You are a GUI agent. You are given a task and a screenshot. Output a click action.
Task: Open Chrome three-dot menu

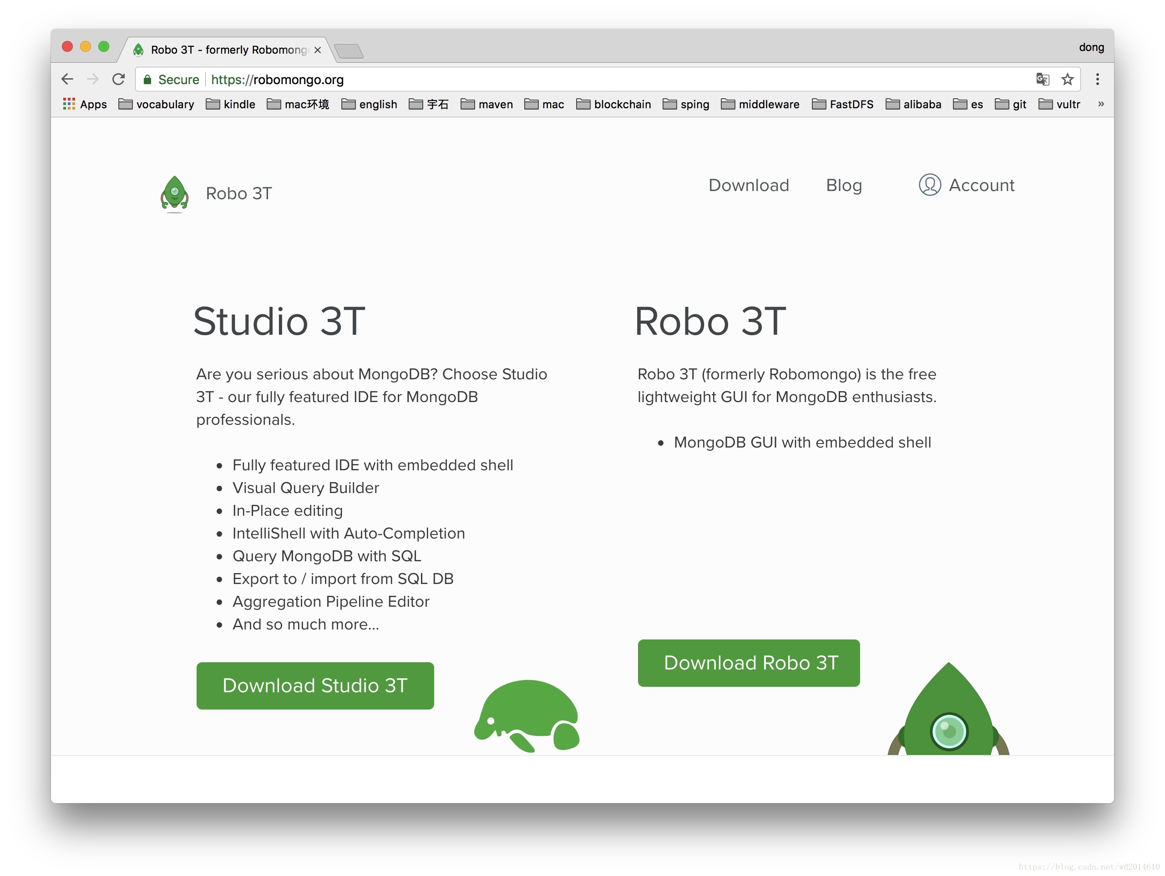click(x=1097, y=80)
